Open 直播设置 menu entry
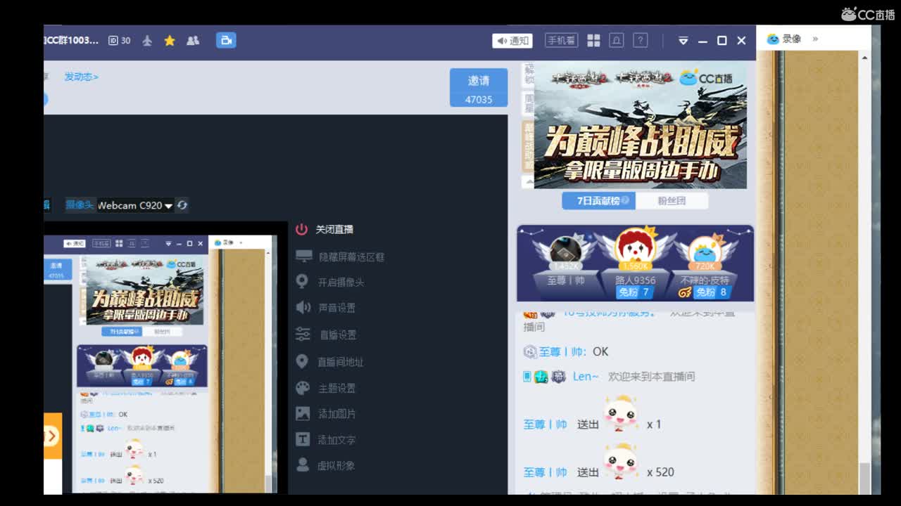The height and width of the screenshot is (506, 901). coord(338,335)
